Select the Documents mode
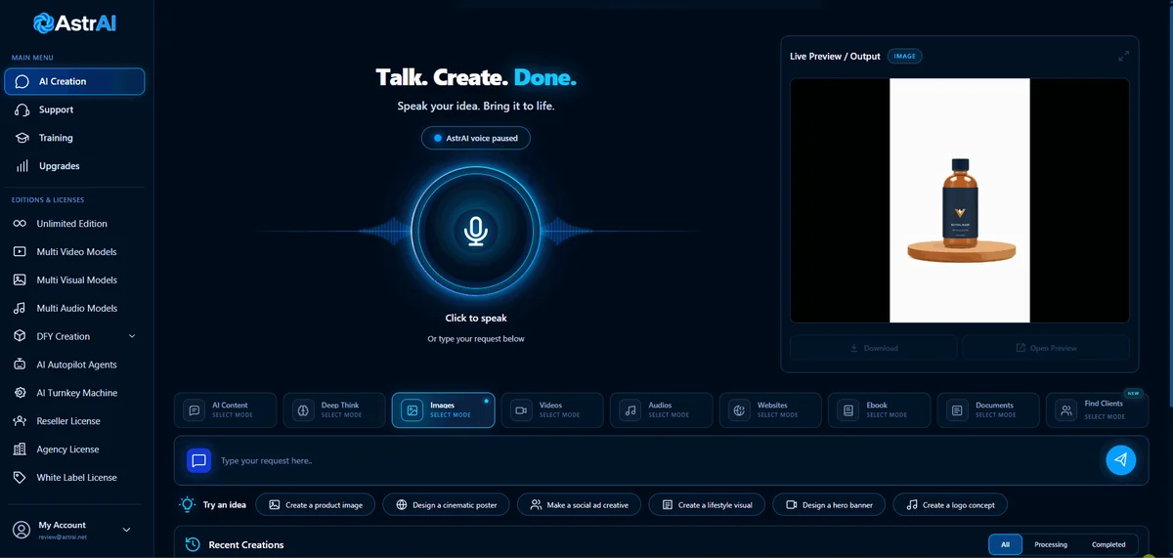 (988, 410)
